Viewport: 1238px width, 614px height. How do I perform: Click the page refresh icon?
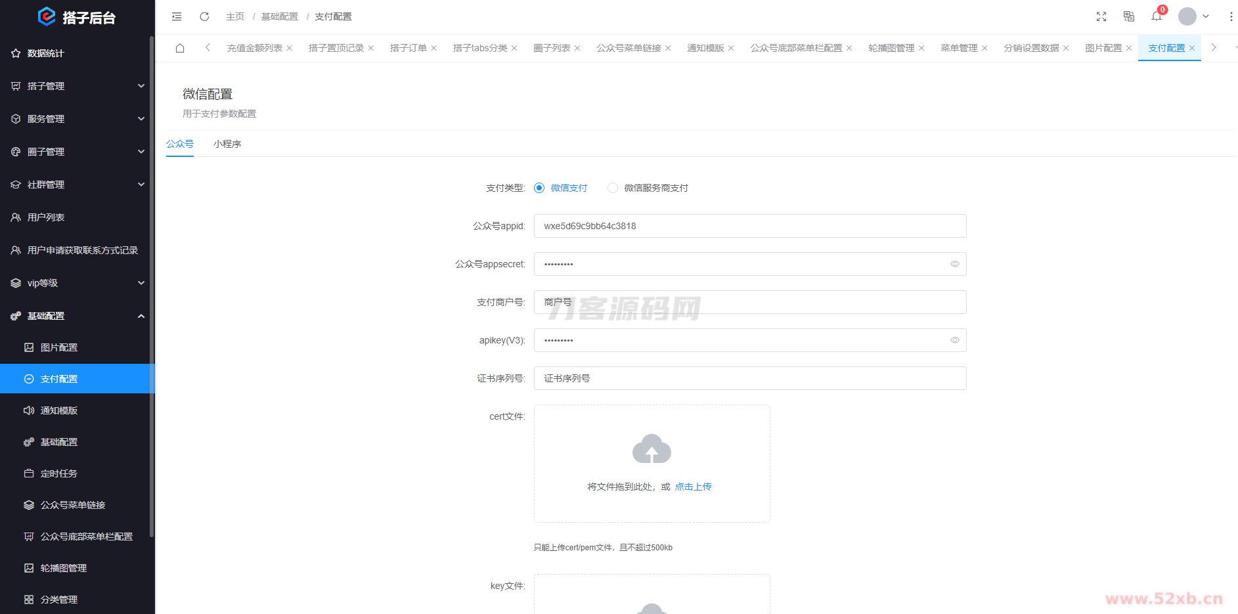click(x=204, y=16)
